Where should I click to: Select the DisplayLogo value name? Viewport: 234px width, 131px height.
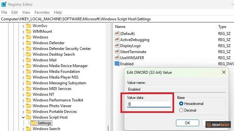(130, 46)
